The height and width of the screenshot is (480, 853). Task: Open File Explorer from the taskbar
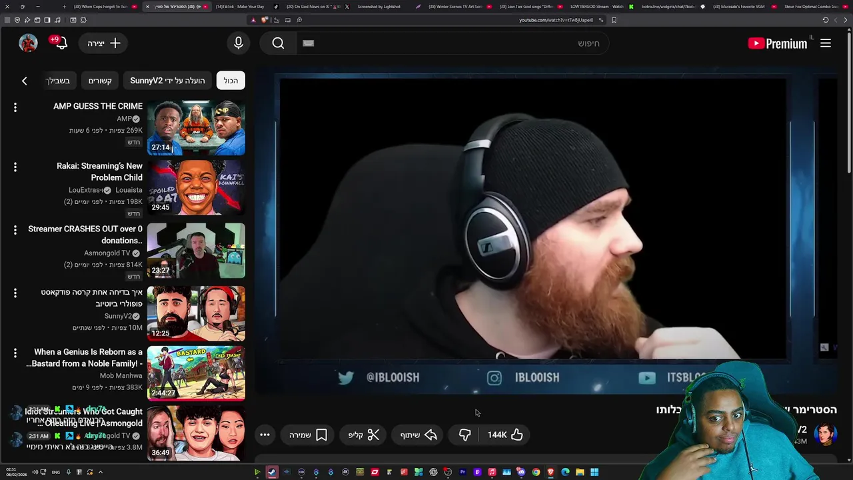(x=580, y=472)
